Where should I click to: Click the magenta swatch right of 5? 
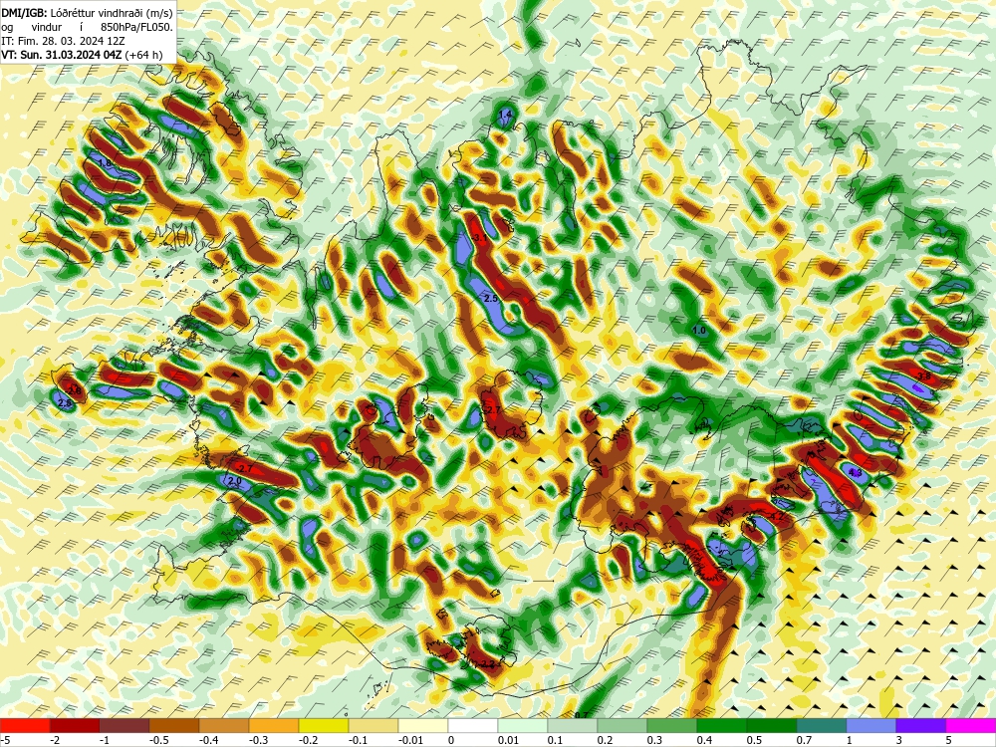971,725
